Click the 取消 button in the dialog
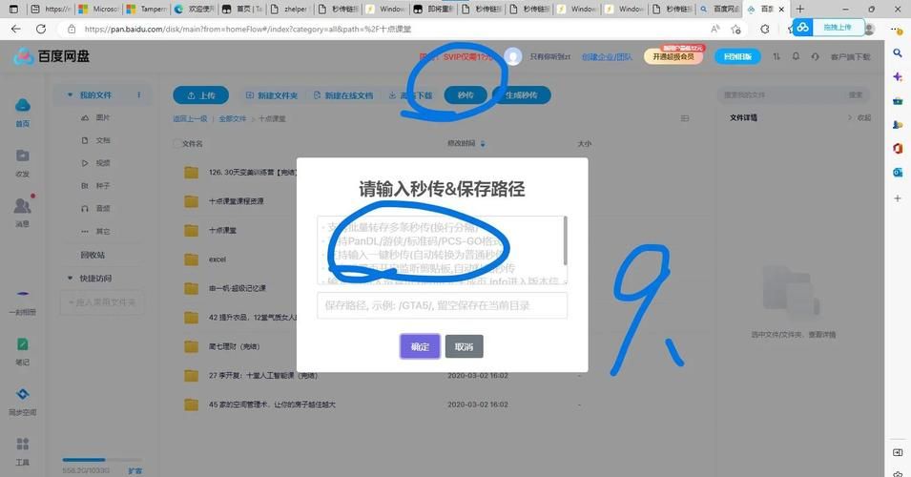 click(x=464, y=346)
